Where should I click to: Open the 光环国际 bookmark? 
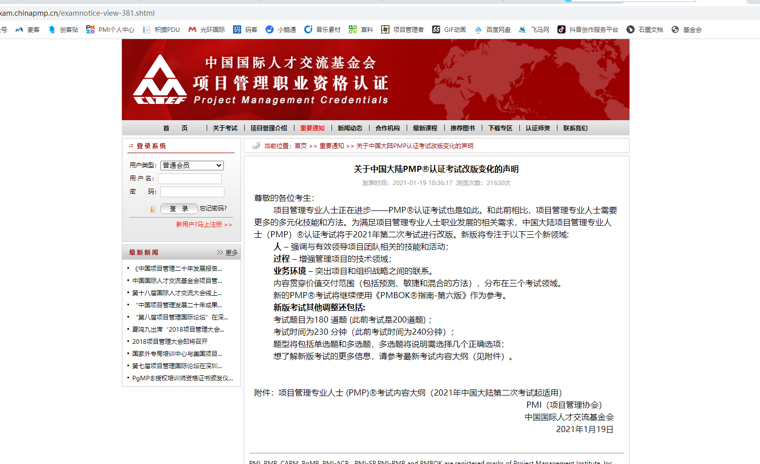pos(203,29)
